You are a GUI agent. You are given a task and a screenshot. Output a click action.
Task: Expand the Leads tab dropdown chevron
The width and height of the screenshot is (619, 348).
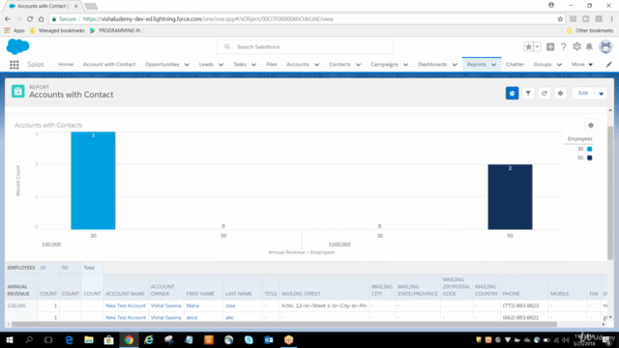pos(221,65)
